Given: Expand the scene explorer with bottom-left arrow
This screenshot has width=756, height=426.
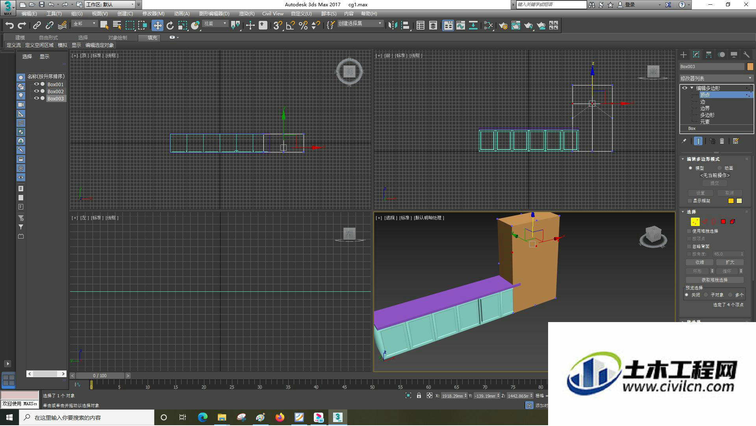Looking at the screenshot, I should [7, 364].
